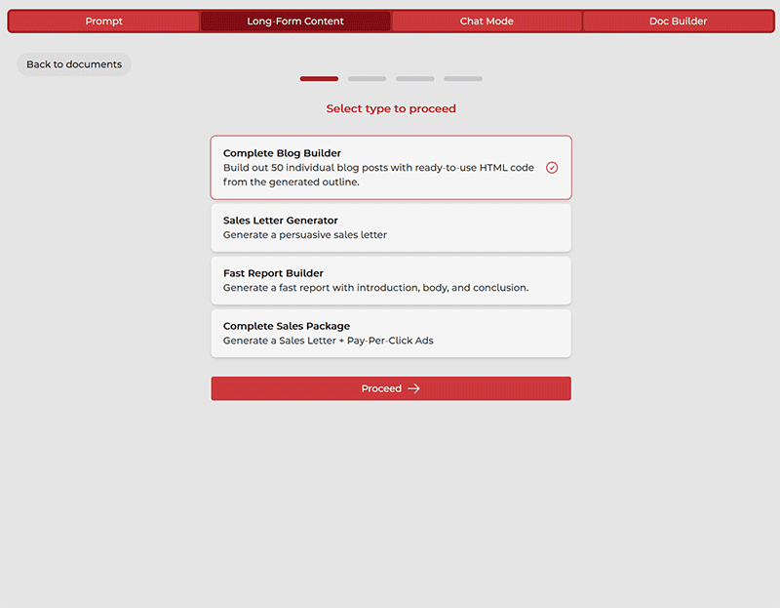Click the fast report introduction, body, conclusion text
Image resolution: width=780 pixels, height=608 pixels.
click(375, 288)
